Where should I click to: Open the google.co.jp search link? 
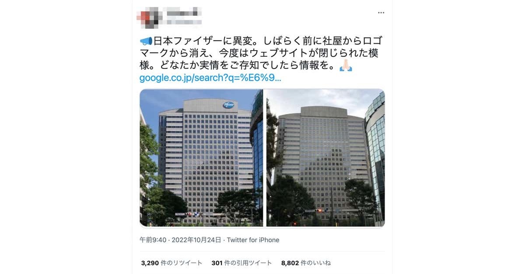click(x=210, y=78)
